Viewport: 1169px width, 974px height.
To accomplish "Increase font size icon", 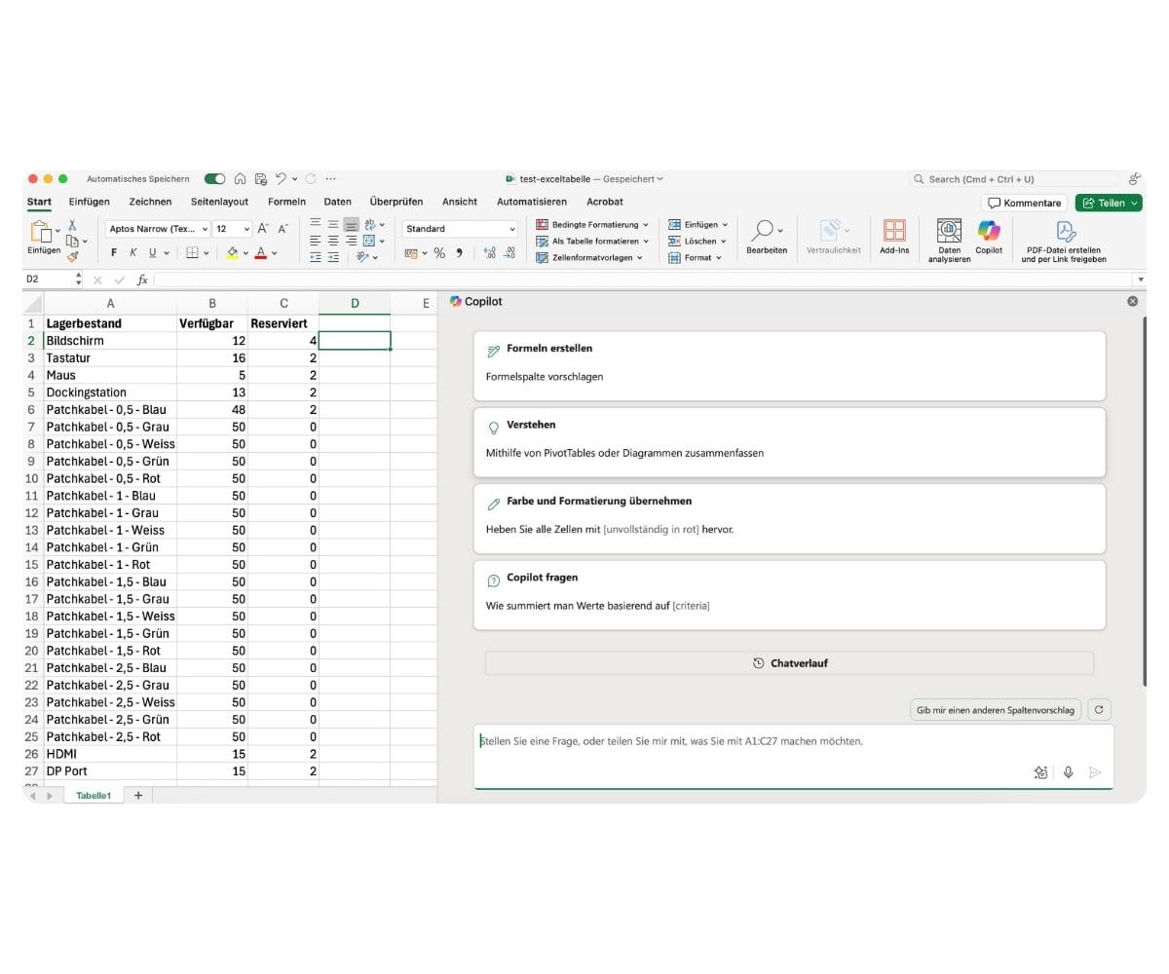I will click(x=264, y=229).
